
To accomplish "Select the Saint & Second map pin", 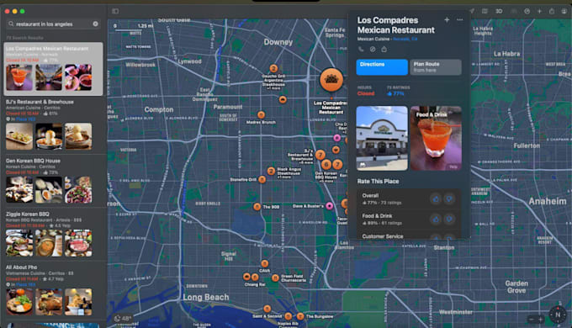I will click(x=267, y=309).
